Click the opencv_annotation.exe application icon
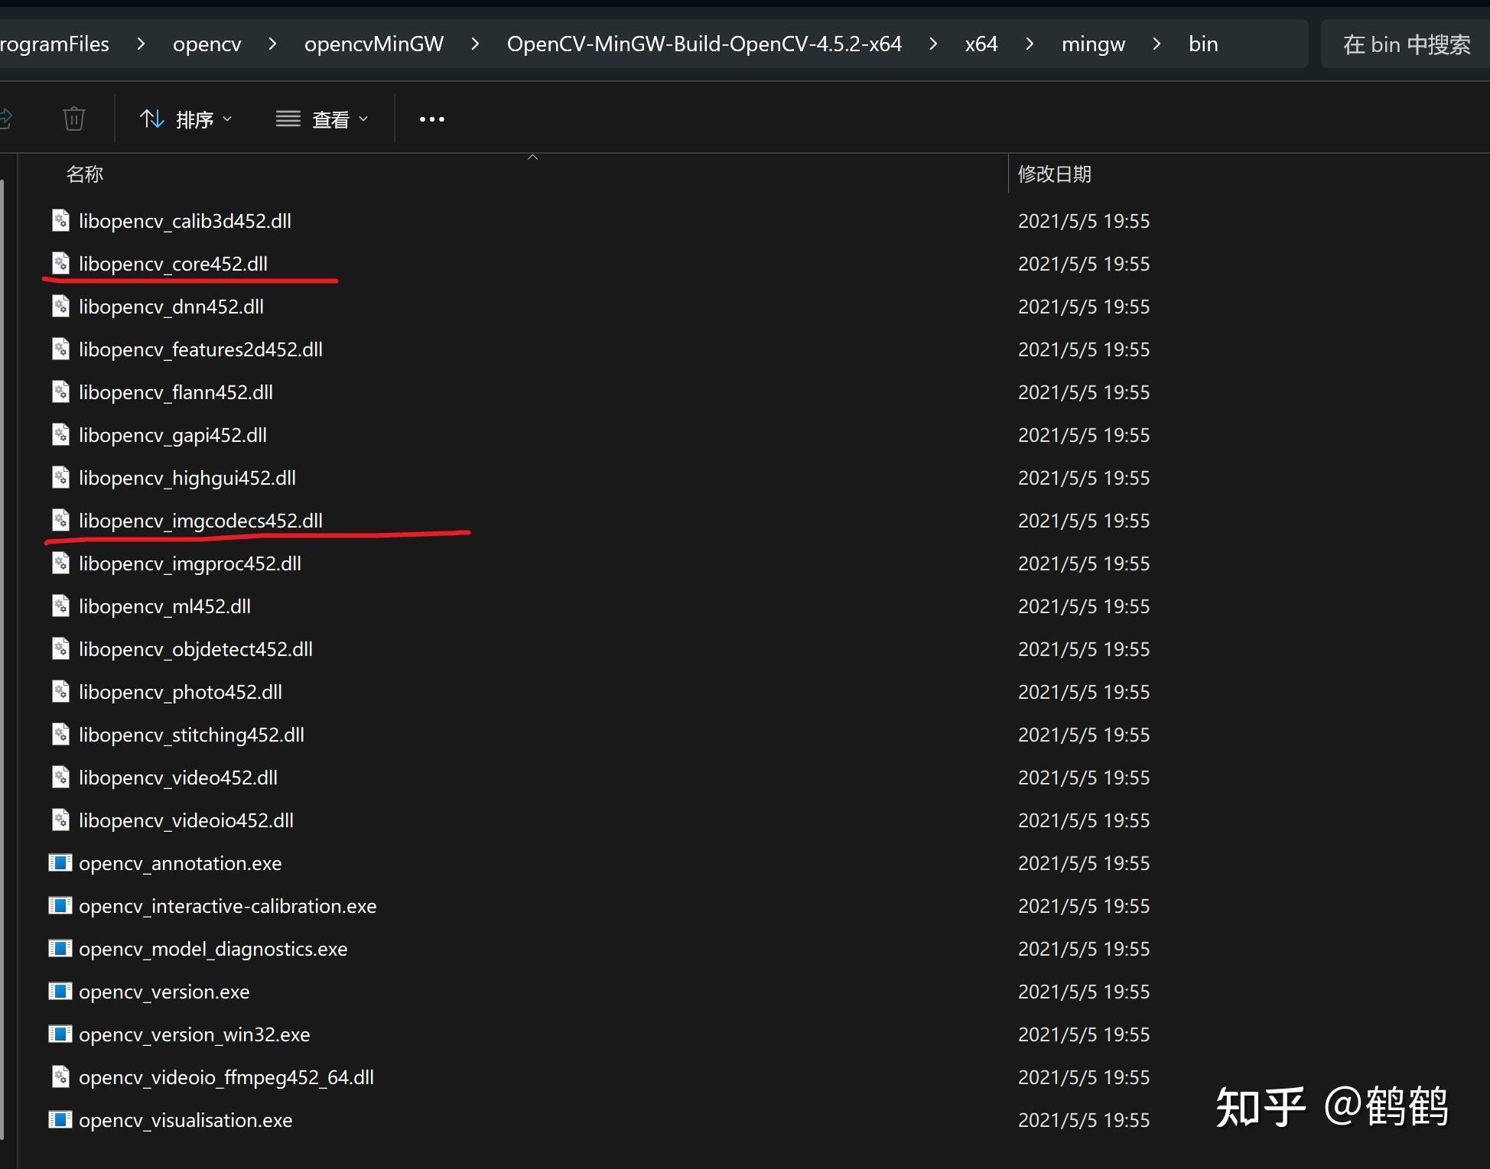This screenshot has width=1490, height=1169. point(60,863)
